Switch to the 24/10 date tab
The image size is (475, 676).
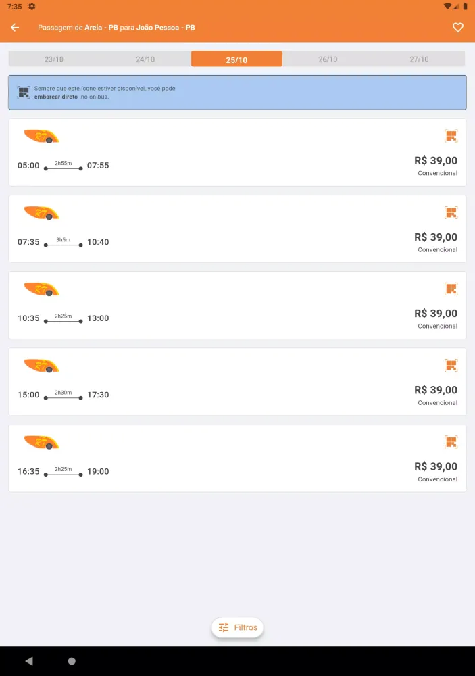[146, 59]
